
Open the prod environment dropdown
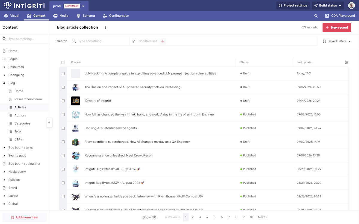(x=69, y=6)
